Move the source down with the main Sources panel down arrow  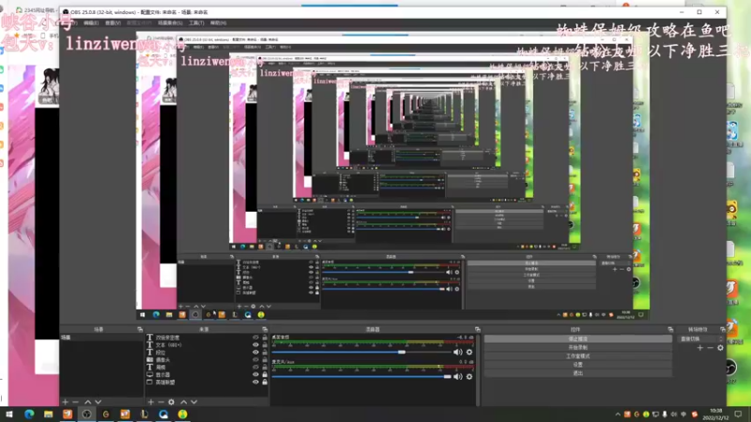(194, 402)
